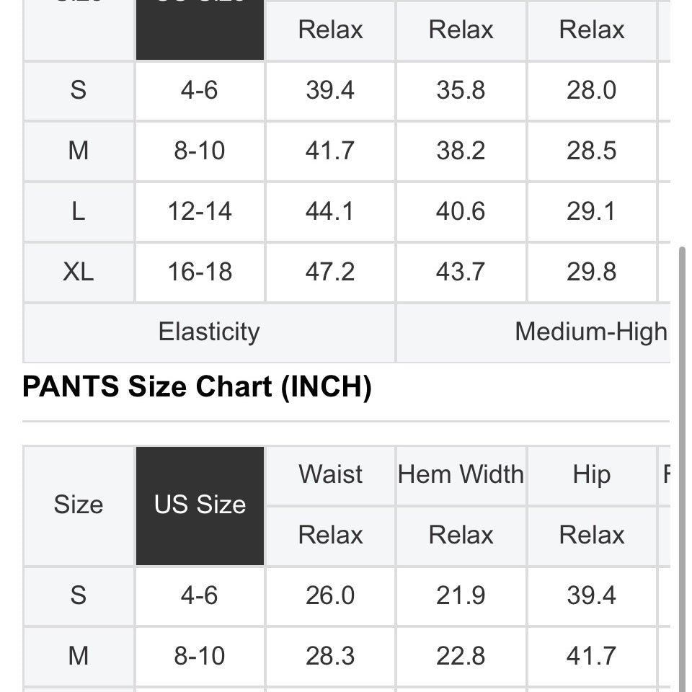Viewport: 692px width, 692px height.
Task: Select the "Elasticity" table cell
Action: 209,332
